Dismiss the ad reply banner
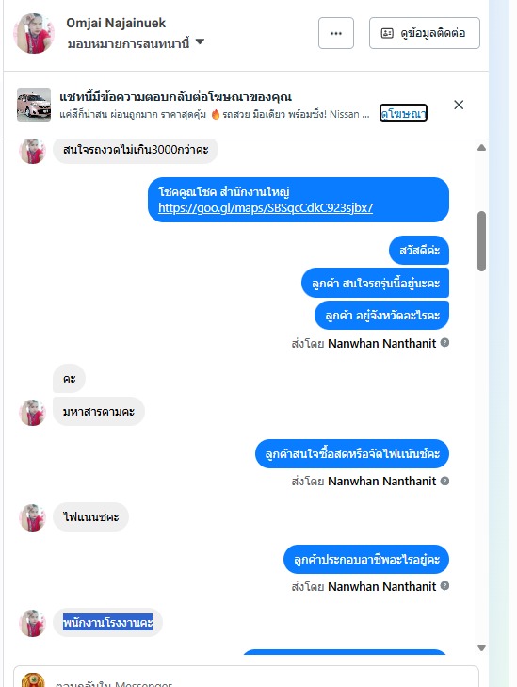Screen dimensions: 517x687 coord(459,105)
